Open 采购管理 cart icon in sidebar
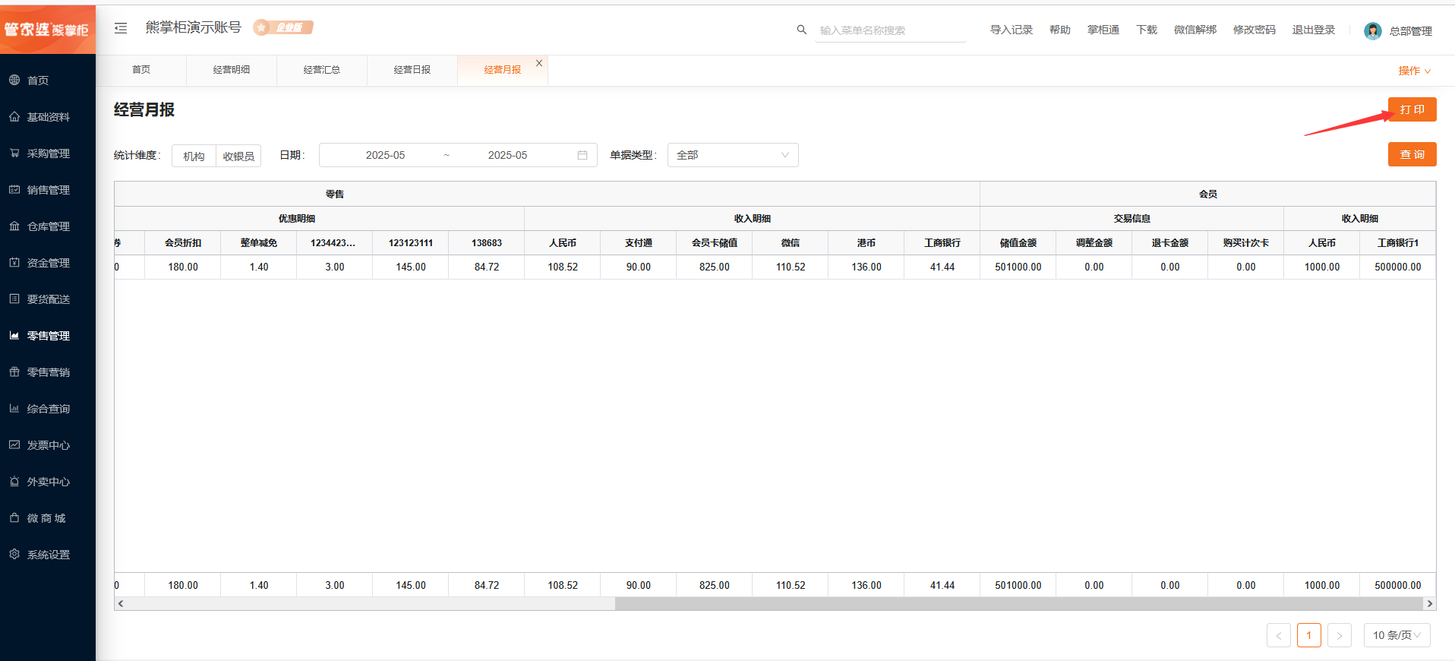Image resolution: width=1455 pixels, height=661 pixels. (14, 153)
